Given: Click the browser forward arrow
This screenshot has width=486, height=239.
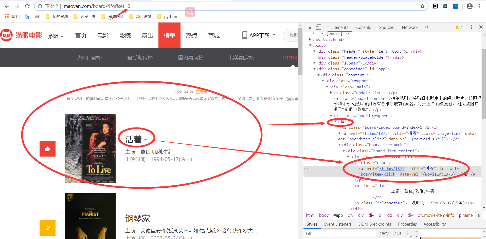Looking at the screenshot, I should 17,6.
